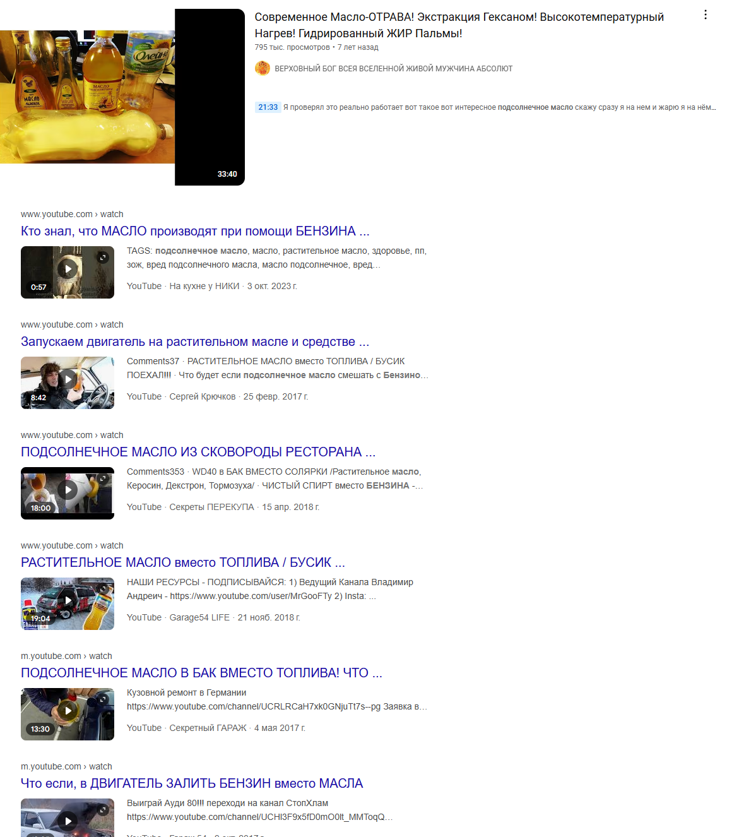
Task: Click the Секреты ПЕРЕКУПА source text
Action: pyautogui.click(x=212, y=507)
